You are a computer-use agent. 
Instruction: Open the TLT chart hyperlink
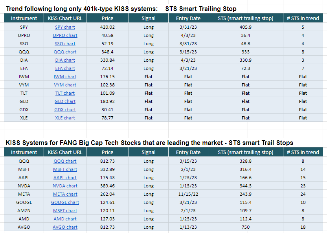[65, 93]
